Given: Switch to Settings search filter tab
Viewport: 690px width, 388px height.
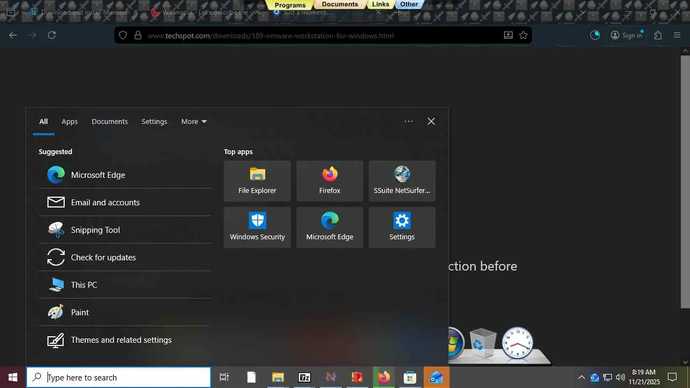Looking at the screenshot, I should (x=154, y=121).
